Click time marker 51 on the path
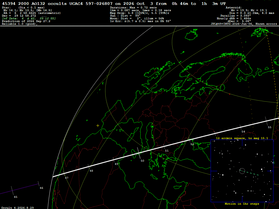This screenshot has height=209, width=279. [167, 151]
